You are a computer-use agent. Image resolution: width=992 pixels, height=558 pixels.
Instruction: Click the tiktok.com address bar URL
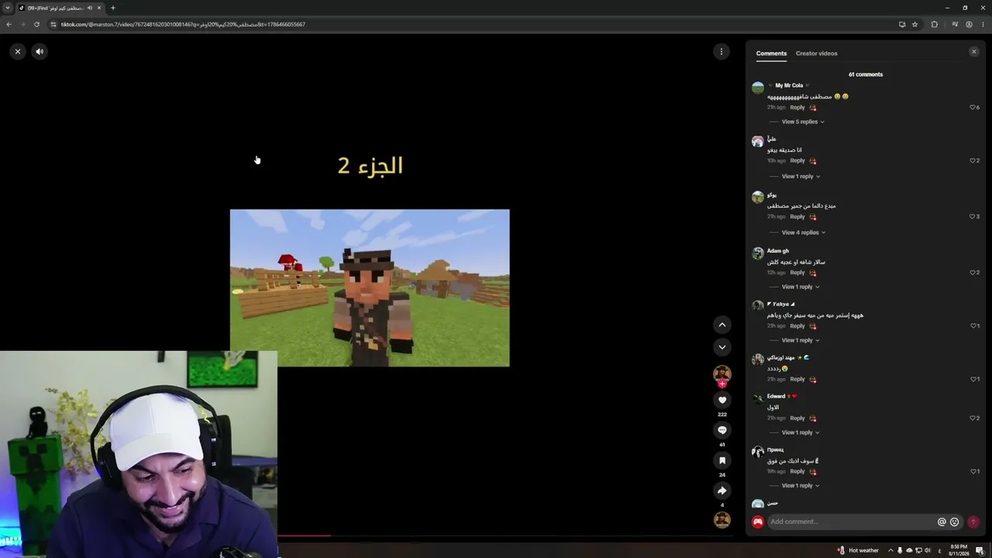(x=183, y=24)
